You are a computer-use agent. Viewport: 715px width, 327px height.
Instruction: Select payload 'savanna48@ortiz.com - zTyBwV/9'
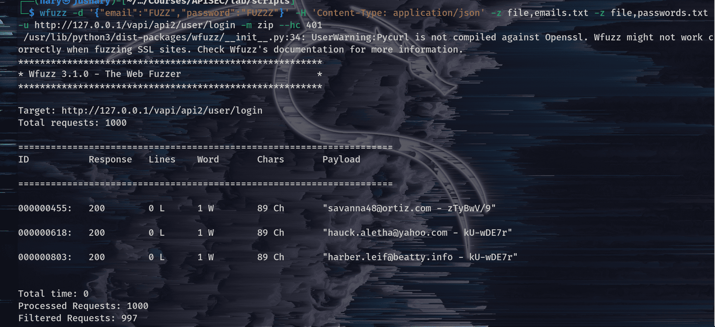coord(409,208)
